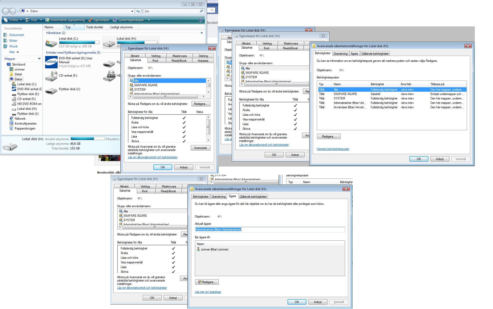This screenshot has width=493, height=309.
Task: Click Egenskaper in the Explorer toolbar
Action: (99, 20)
